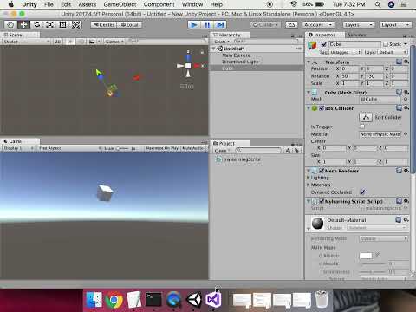This screenshot has height=312, width=416.
Task: Open the File menu
Action: pyautogui.click(x=49, y=4)
